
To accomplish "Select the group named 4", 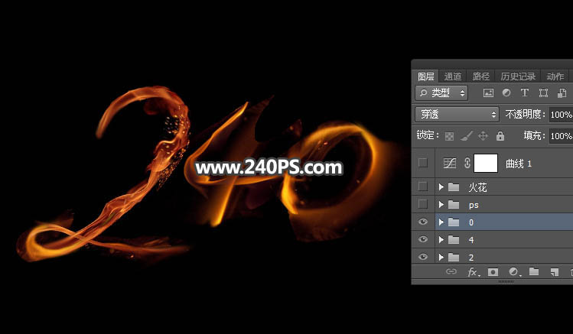I will [x=471, y=240].
